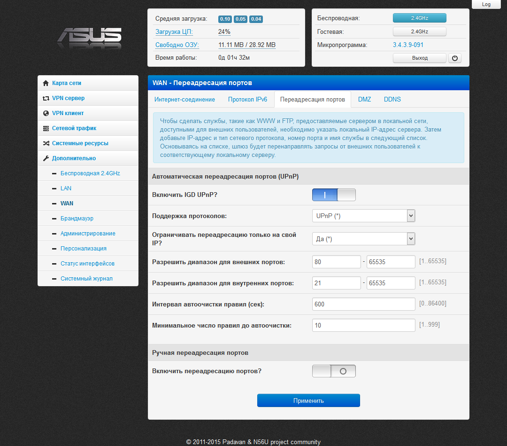Image resolution: width=507 pixels, height=446 pixels.
Task: Open Администрирование settings
Action: coord(88,234)
